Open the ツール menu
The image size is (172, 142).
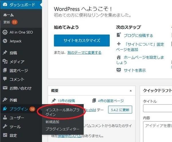coord(21,127)
